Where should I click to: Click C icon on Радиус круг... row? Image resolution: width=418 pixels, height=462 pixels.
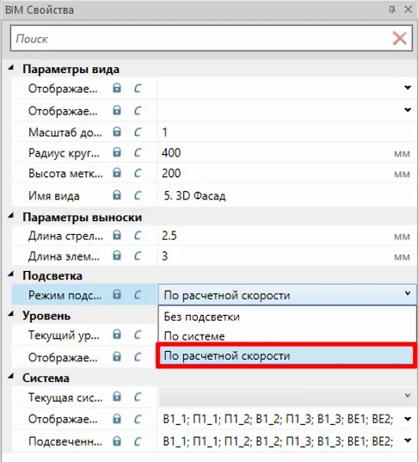click(x=138, y=153)
